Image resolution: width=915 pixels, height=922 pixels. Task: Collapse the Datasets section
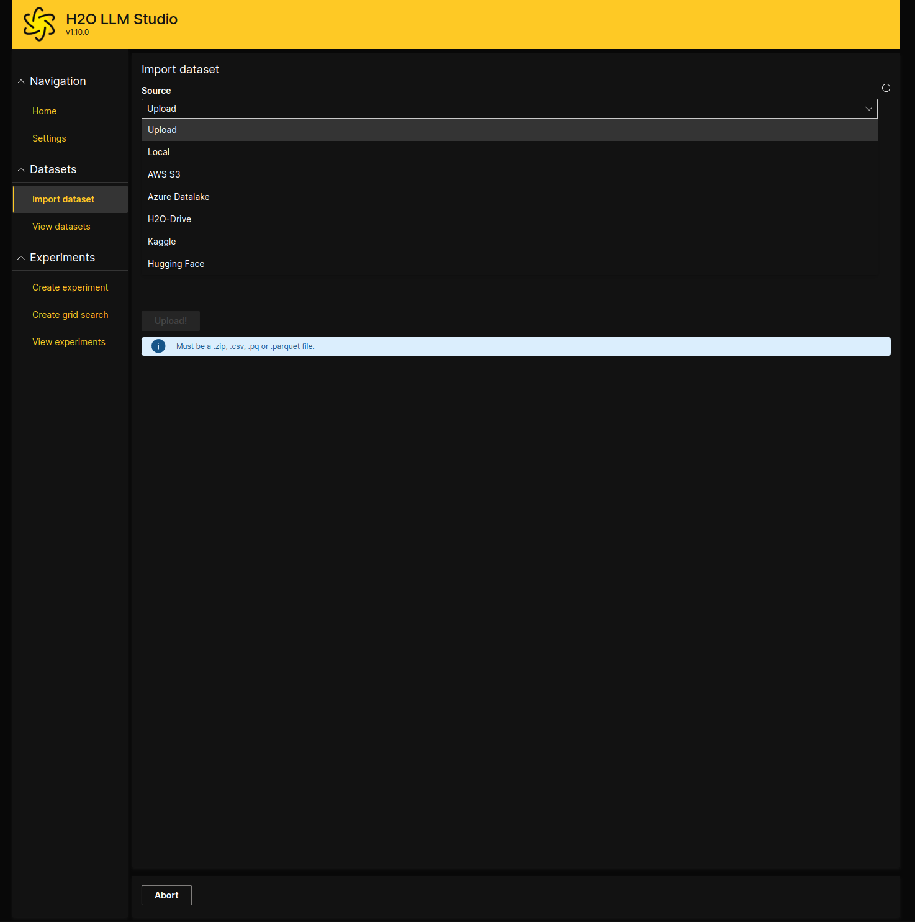[21, 169]
